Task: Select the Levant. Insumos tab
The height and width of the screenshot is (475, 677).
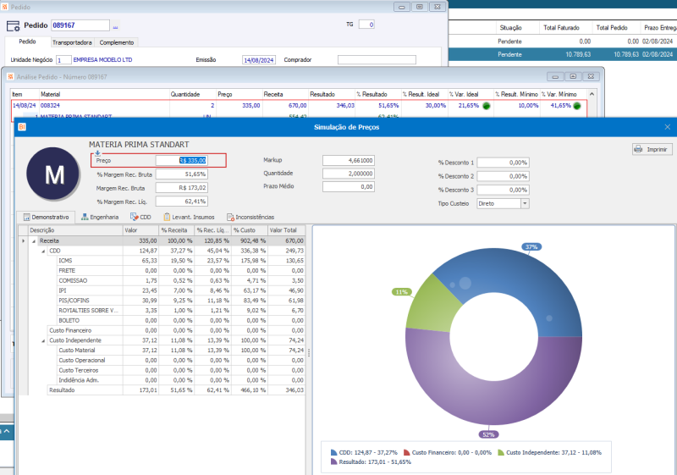Action: 190,217
